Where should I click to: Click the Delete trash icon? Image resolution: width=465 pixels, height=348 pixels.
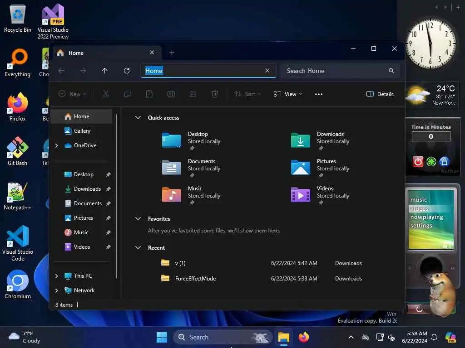click(214, 94)
